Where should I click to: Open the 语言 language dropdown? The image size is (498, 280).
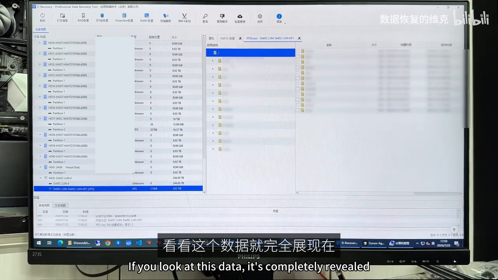(279, 18)
